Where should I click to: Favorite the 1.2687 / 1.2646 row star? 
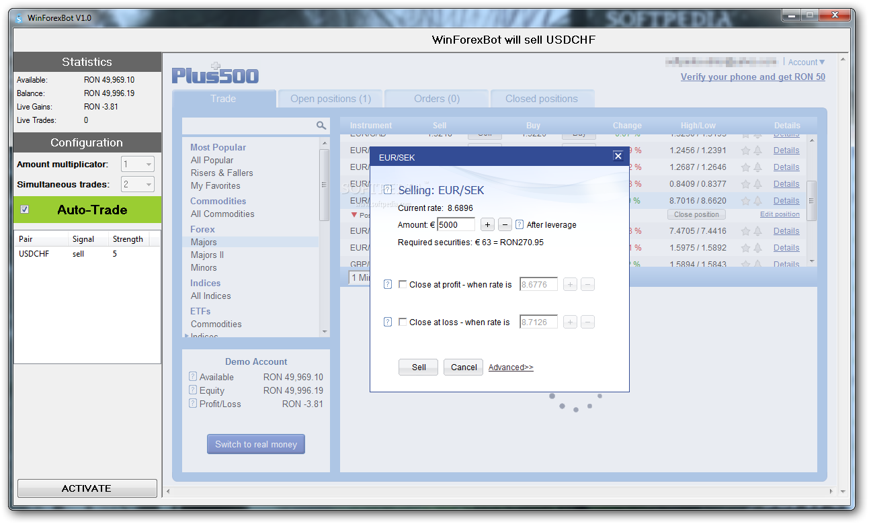[x=745, y=167]
